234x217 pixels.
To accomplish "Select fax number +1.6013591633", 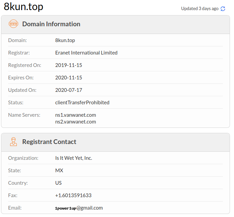I will pos(73,195).
